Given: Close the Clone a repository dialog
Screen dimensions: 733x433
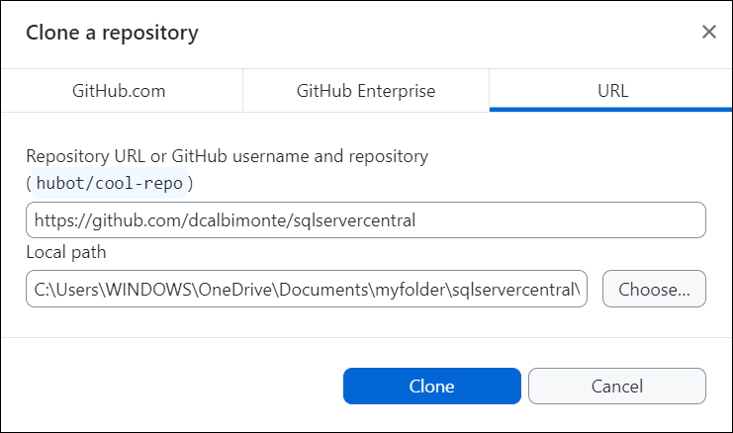Looking at the screenshot, I should click(x=708, y=32).
